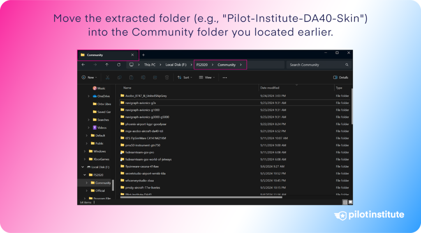Expand the Windows folder node
Viewport: 421px width, 233px height.
[x=85, y=152]
